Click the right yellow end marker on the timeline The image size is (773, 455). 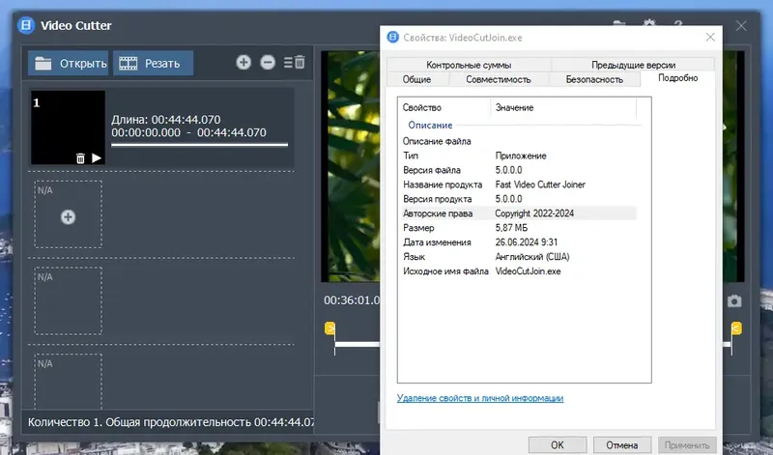[x=736, y=328]
